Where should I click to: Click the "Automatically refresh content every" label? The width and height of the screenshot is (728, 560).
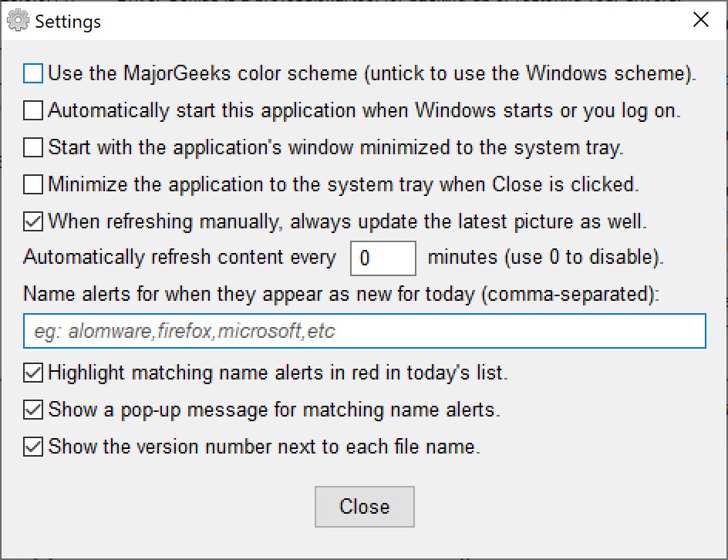point(180,258)
